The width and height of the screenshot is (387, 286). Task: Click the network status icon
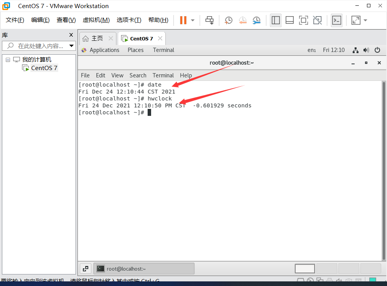pyautogui.click(x=355, y=50)
